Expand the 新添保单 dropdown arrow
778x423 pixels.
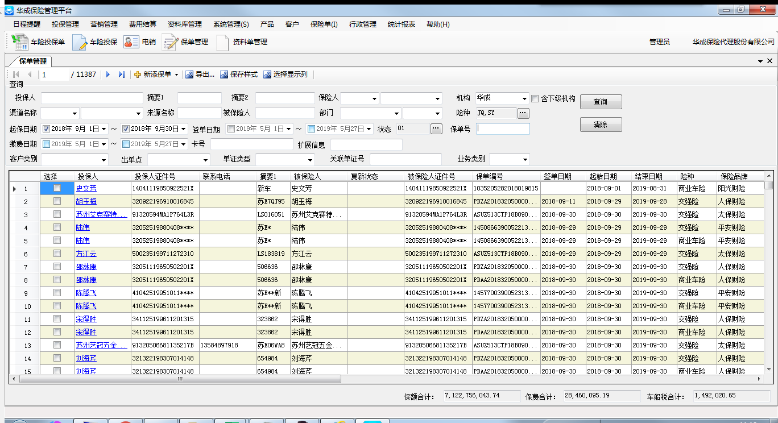point(176,74)
